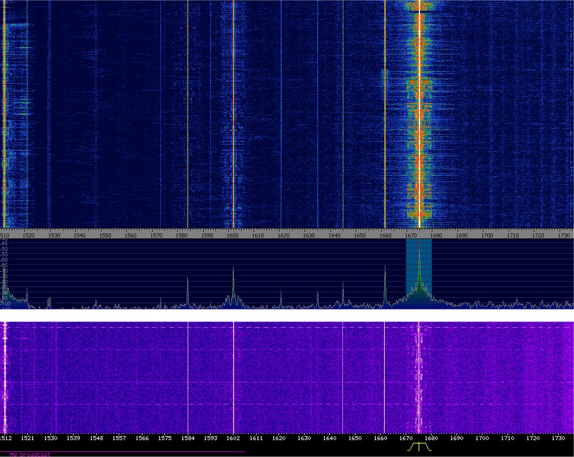Image resolution: width=574 pixels, height=457 pixels.
Task: Click the -70 level on the dB scale
Action: (4, 271)
